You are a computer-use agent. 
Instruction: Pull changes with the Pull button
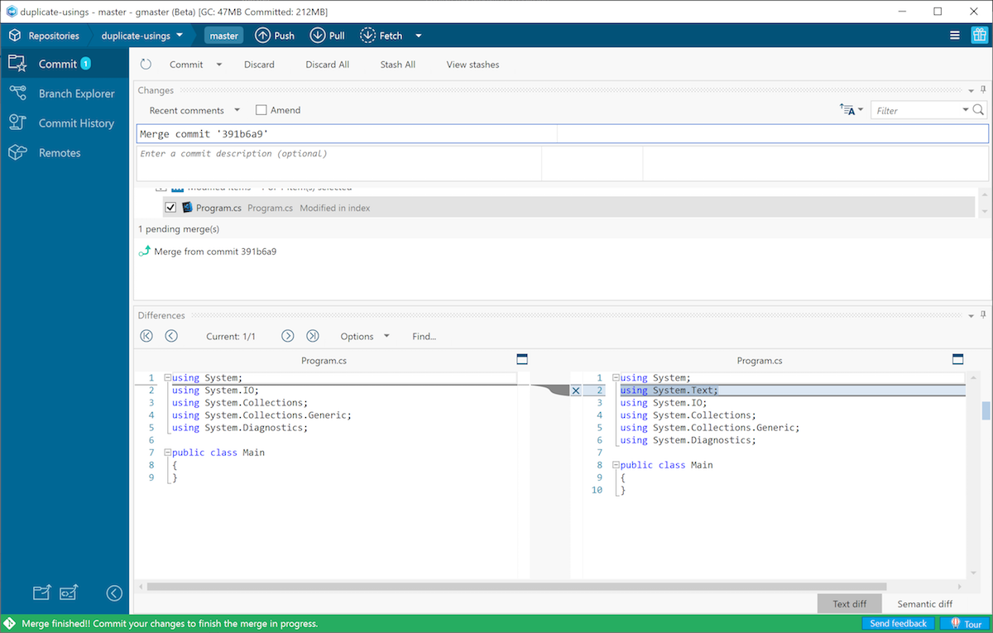pos(328,36)
